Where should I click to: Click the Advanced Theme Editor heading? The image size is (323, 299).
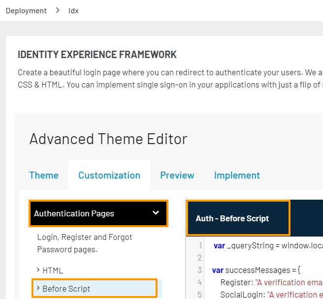coord(108,139)
